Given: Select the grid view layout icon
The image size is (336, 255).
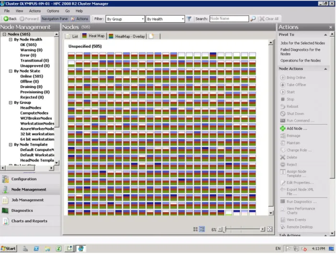Looking at the screenshot, I should click(195, 229).
